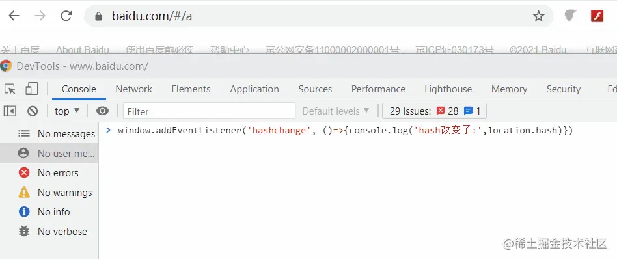Screen dimensions: 617x259
Task: Select No errors in sidebar
Action: (49, 173)
